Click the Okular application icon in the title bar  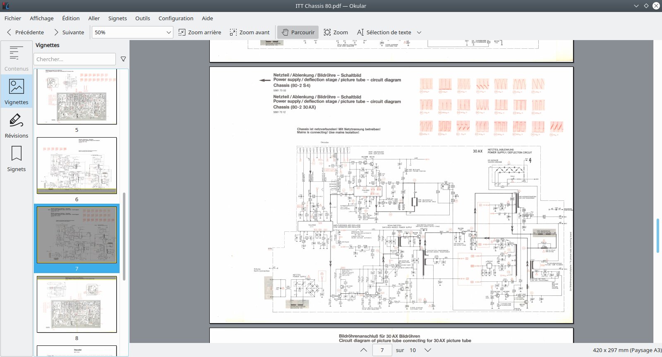coord(6,6)
